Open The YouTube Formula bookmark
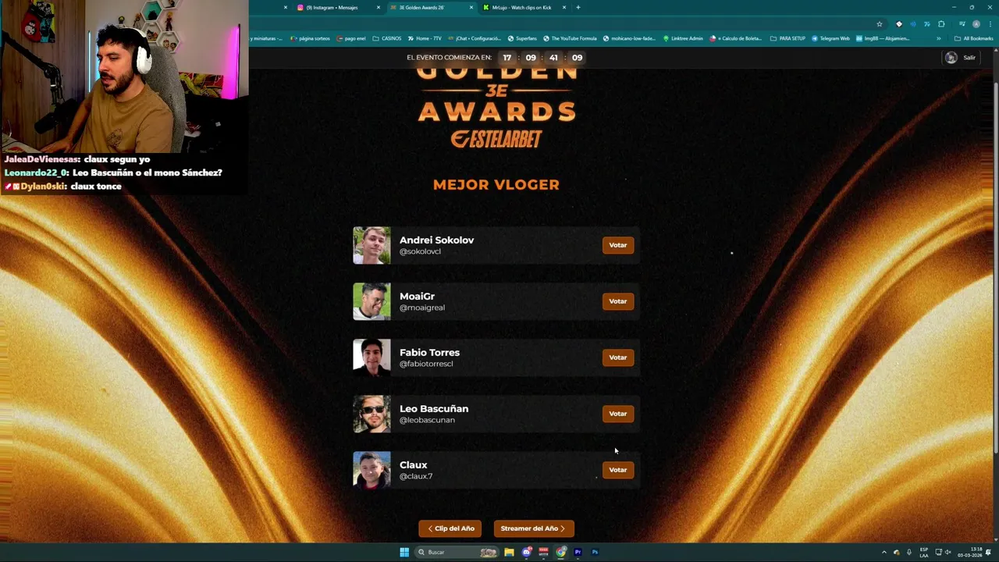 click(570, 38)
